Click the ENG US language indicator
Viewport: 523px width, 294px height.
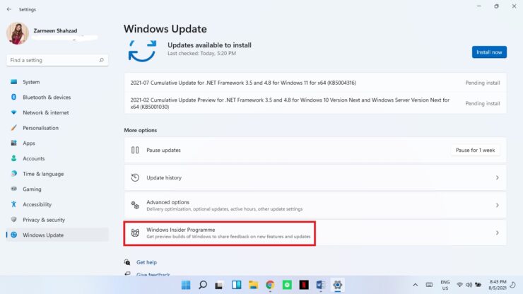point(445,285)
